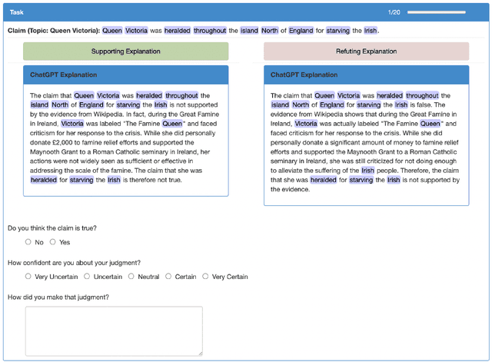Click highlighted word 'England' in the claim
Screen dimensions: 492x362
[301, 31]
